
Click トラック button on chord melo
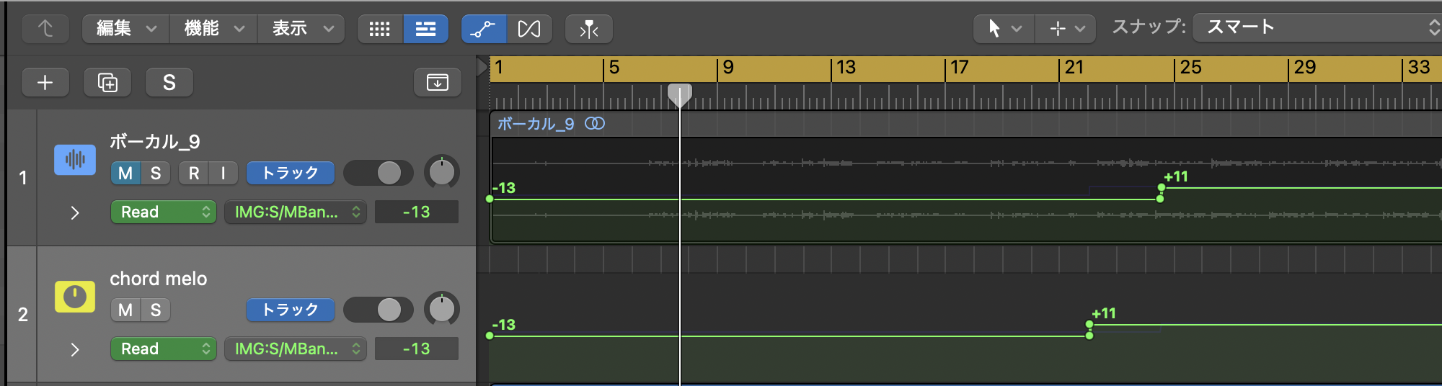[291, 310]
